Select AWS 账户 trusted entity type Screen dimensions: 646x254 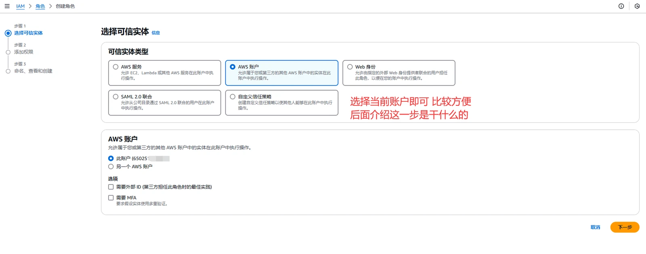pyautogui.click(x=281, y=73)
